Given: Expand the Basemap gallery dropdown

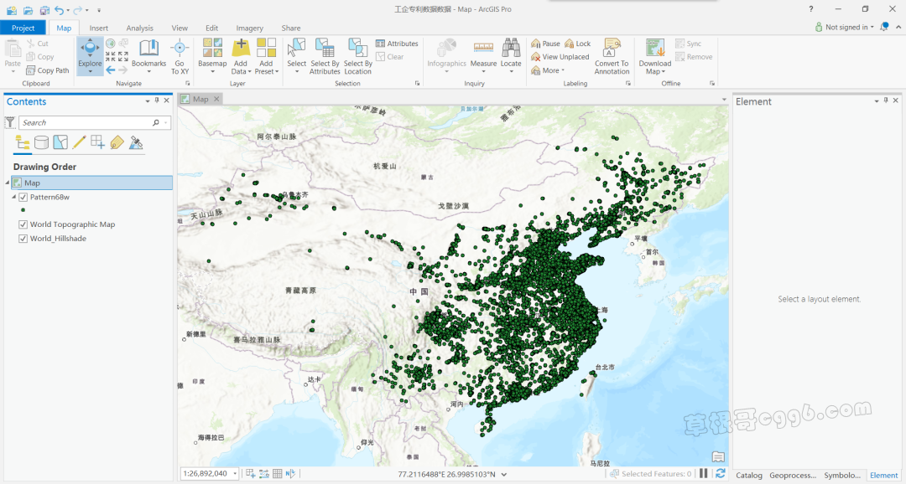Looking at the screenshot, I should [x=212, y=71].
